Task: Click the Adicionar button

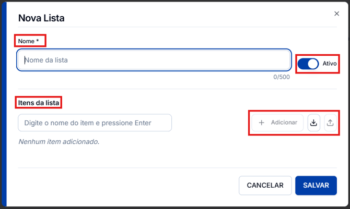Action: coord(277,122)
